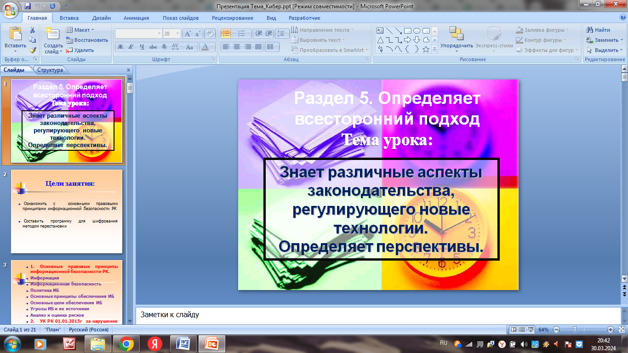Open the Макет layout dropdown
The image size is (628, 353).
[x=80, y=30]
